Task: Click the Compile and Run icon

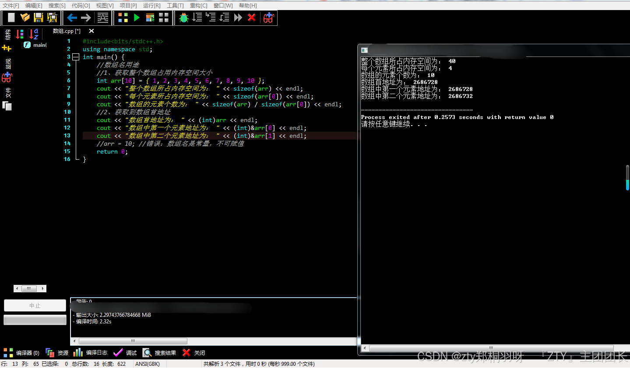Action: 150,18
